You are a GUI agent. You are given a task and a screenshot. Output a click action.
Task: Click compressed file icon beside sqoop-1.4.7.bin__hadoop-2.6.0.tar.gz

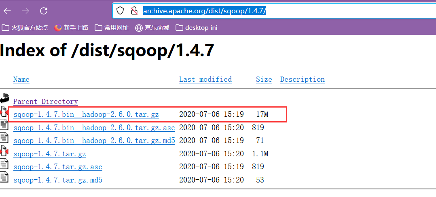(4, 112)
